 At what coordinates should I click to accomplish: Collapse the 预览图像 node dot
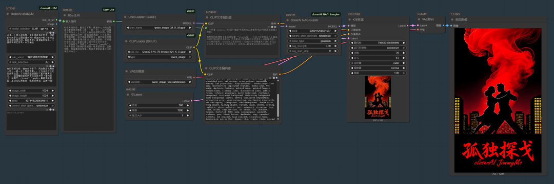tap(453, 20)
